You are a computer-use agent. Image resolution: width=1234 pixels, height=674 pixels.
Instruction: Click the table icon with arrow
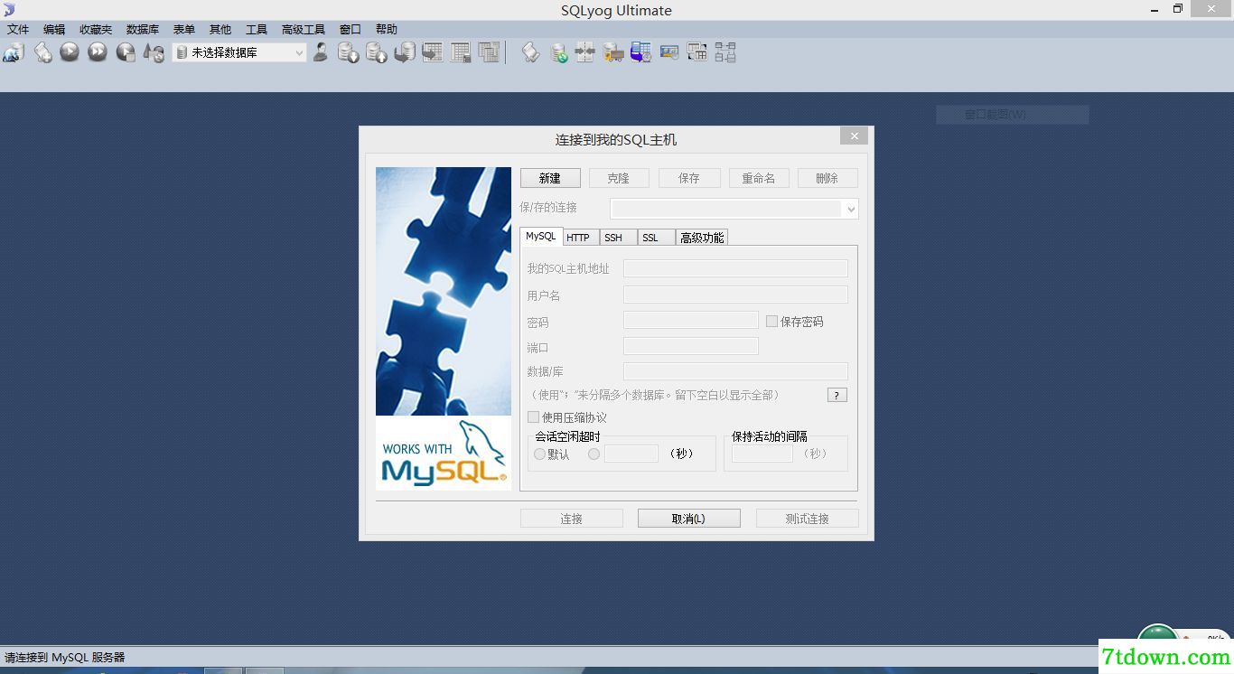click(x=433, y=52)
